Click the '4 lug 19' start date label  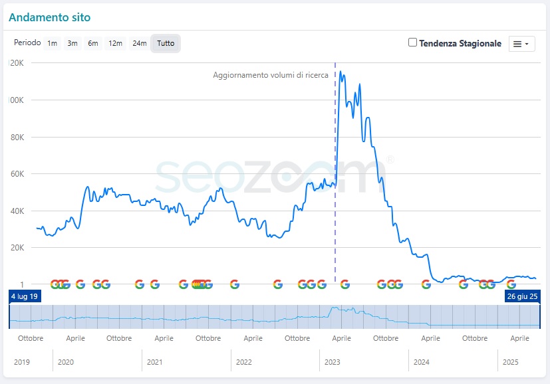pyautogui.click(x=25, y=296)
